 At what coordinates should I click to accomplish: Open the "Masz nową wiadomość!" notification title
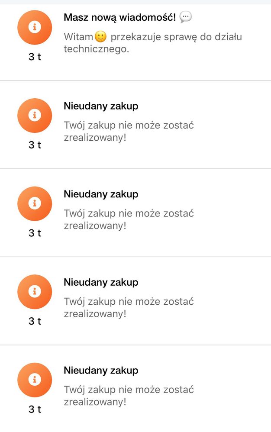120,18
